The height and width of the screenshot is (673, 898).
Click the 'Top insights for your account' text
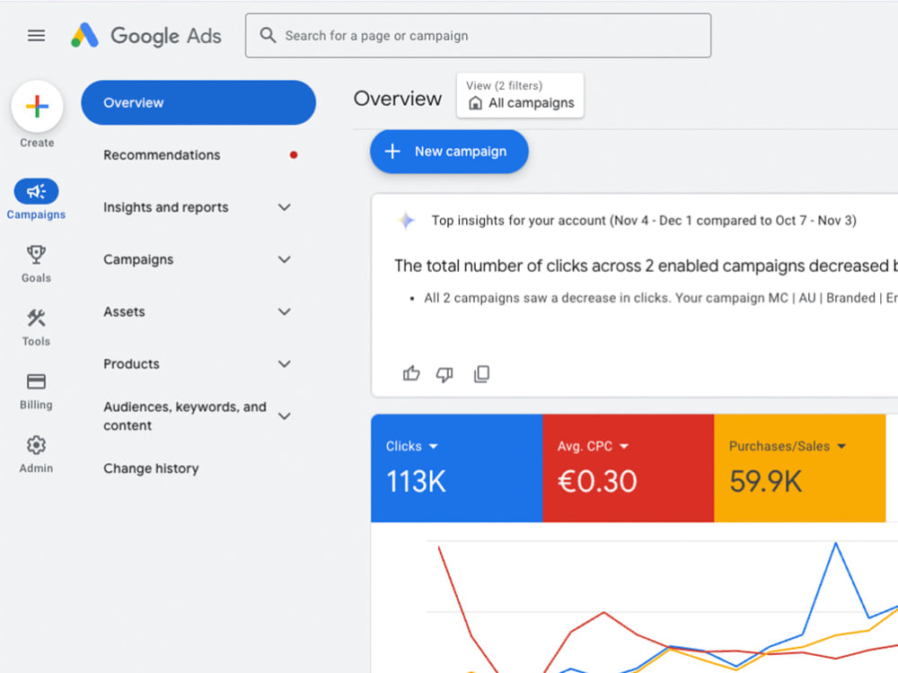644,221
